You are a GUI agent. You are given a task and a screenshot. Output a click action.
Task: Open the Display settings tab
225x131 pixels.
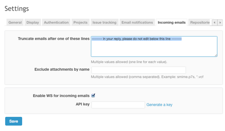(33, 22)
